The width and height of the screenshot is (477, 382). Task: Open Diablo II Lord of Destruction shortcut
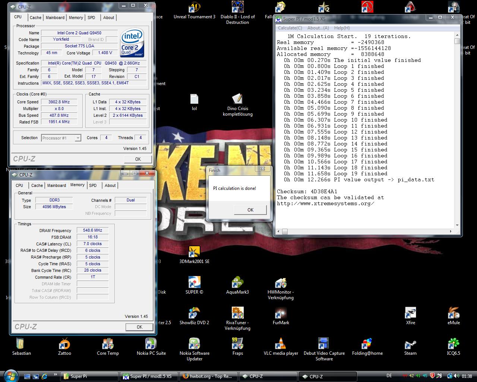[237, 13]
